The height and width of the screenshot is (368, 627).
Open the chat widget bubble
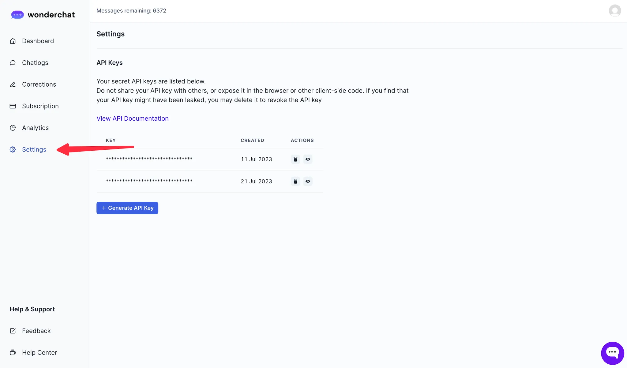point(612,353)
